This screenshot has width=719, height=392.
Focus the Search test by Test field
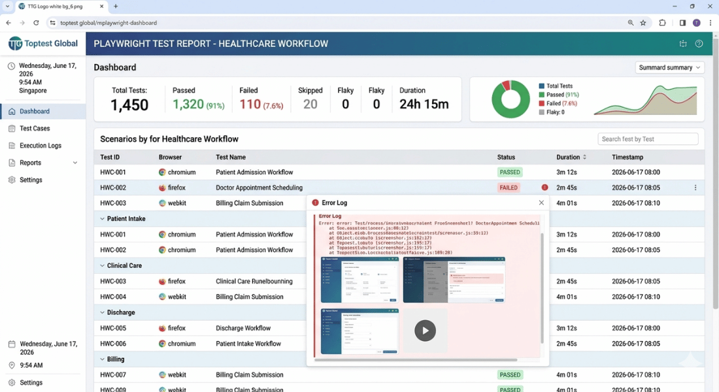tap(648, 139)
